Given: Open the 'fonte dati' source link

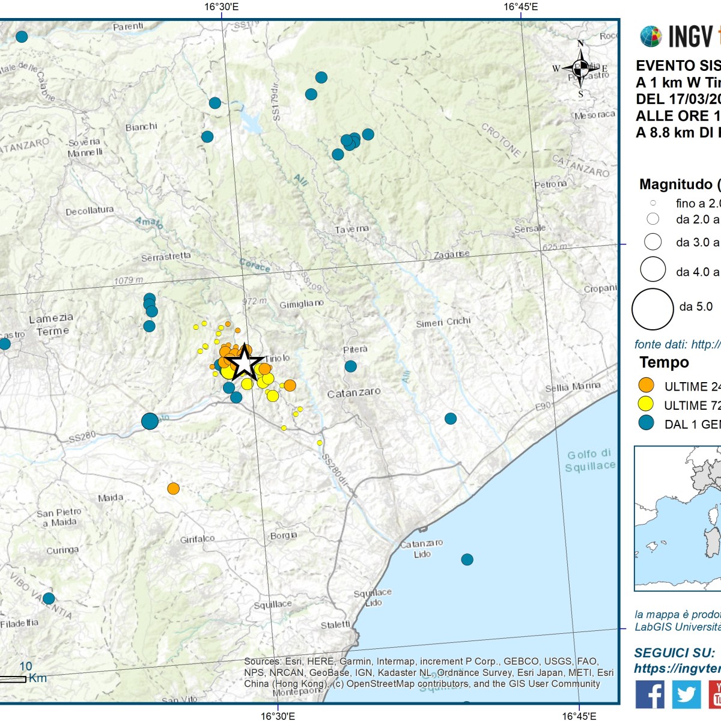Looking at the screenshot, I should point(677,344).
